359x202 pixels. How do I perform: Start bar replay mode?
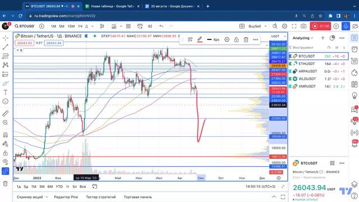150,26
